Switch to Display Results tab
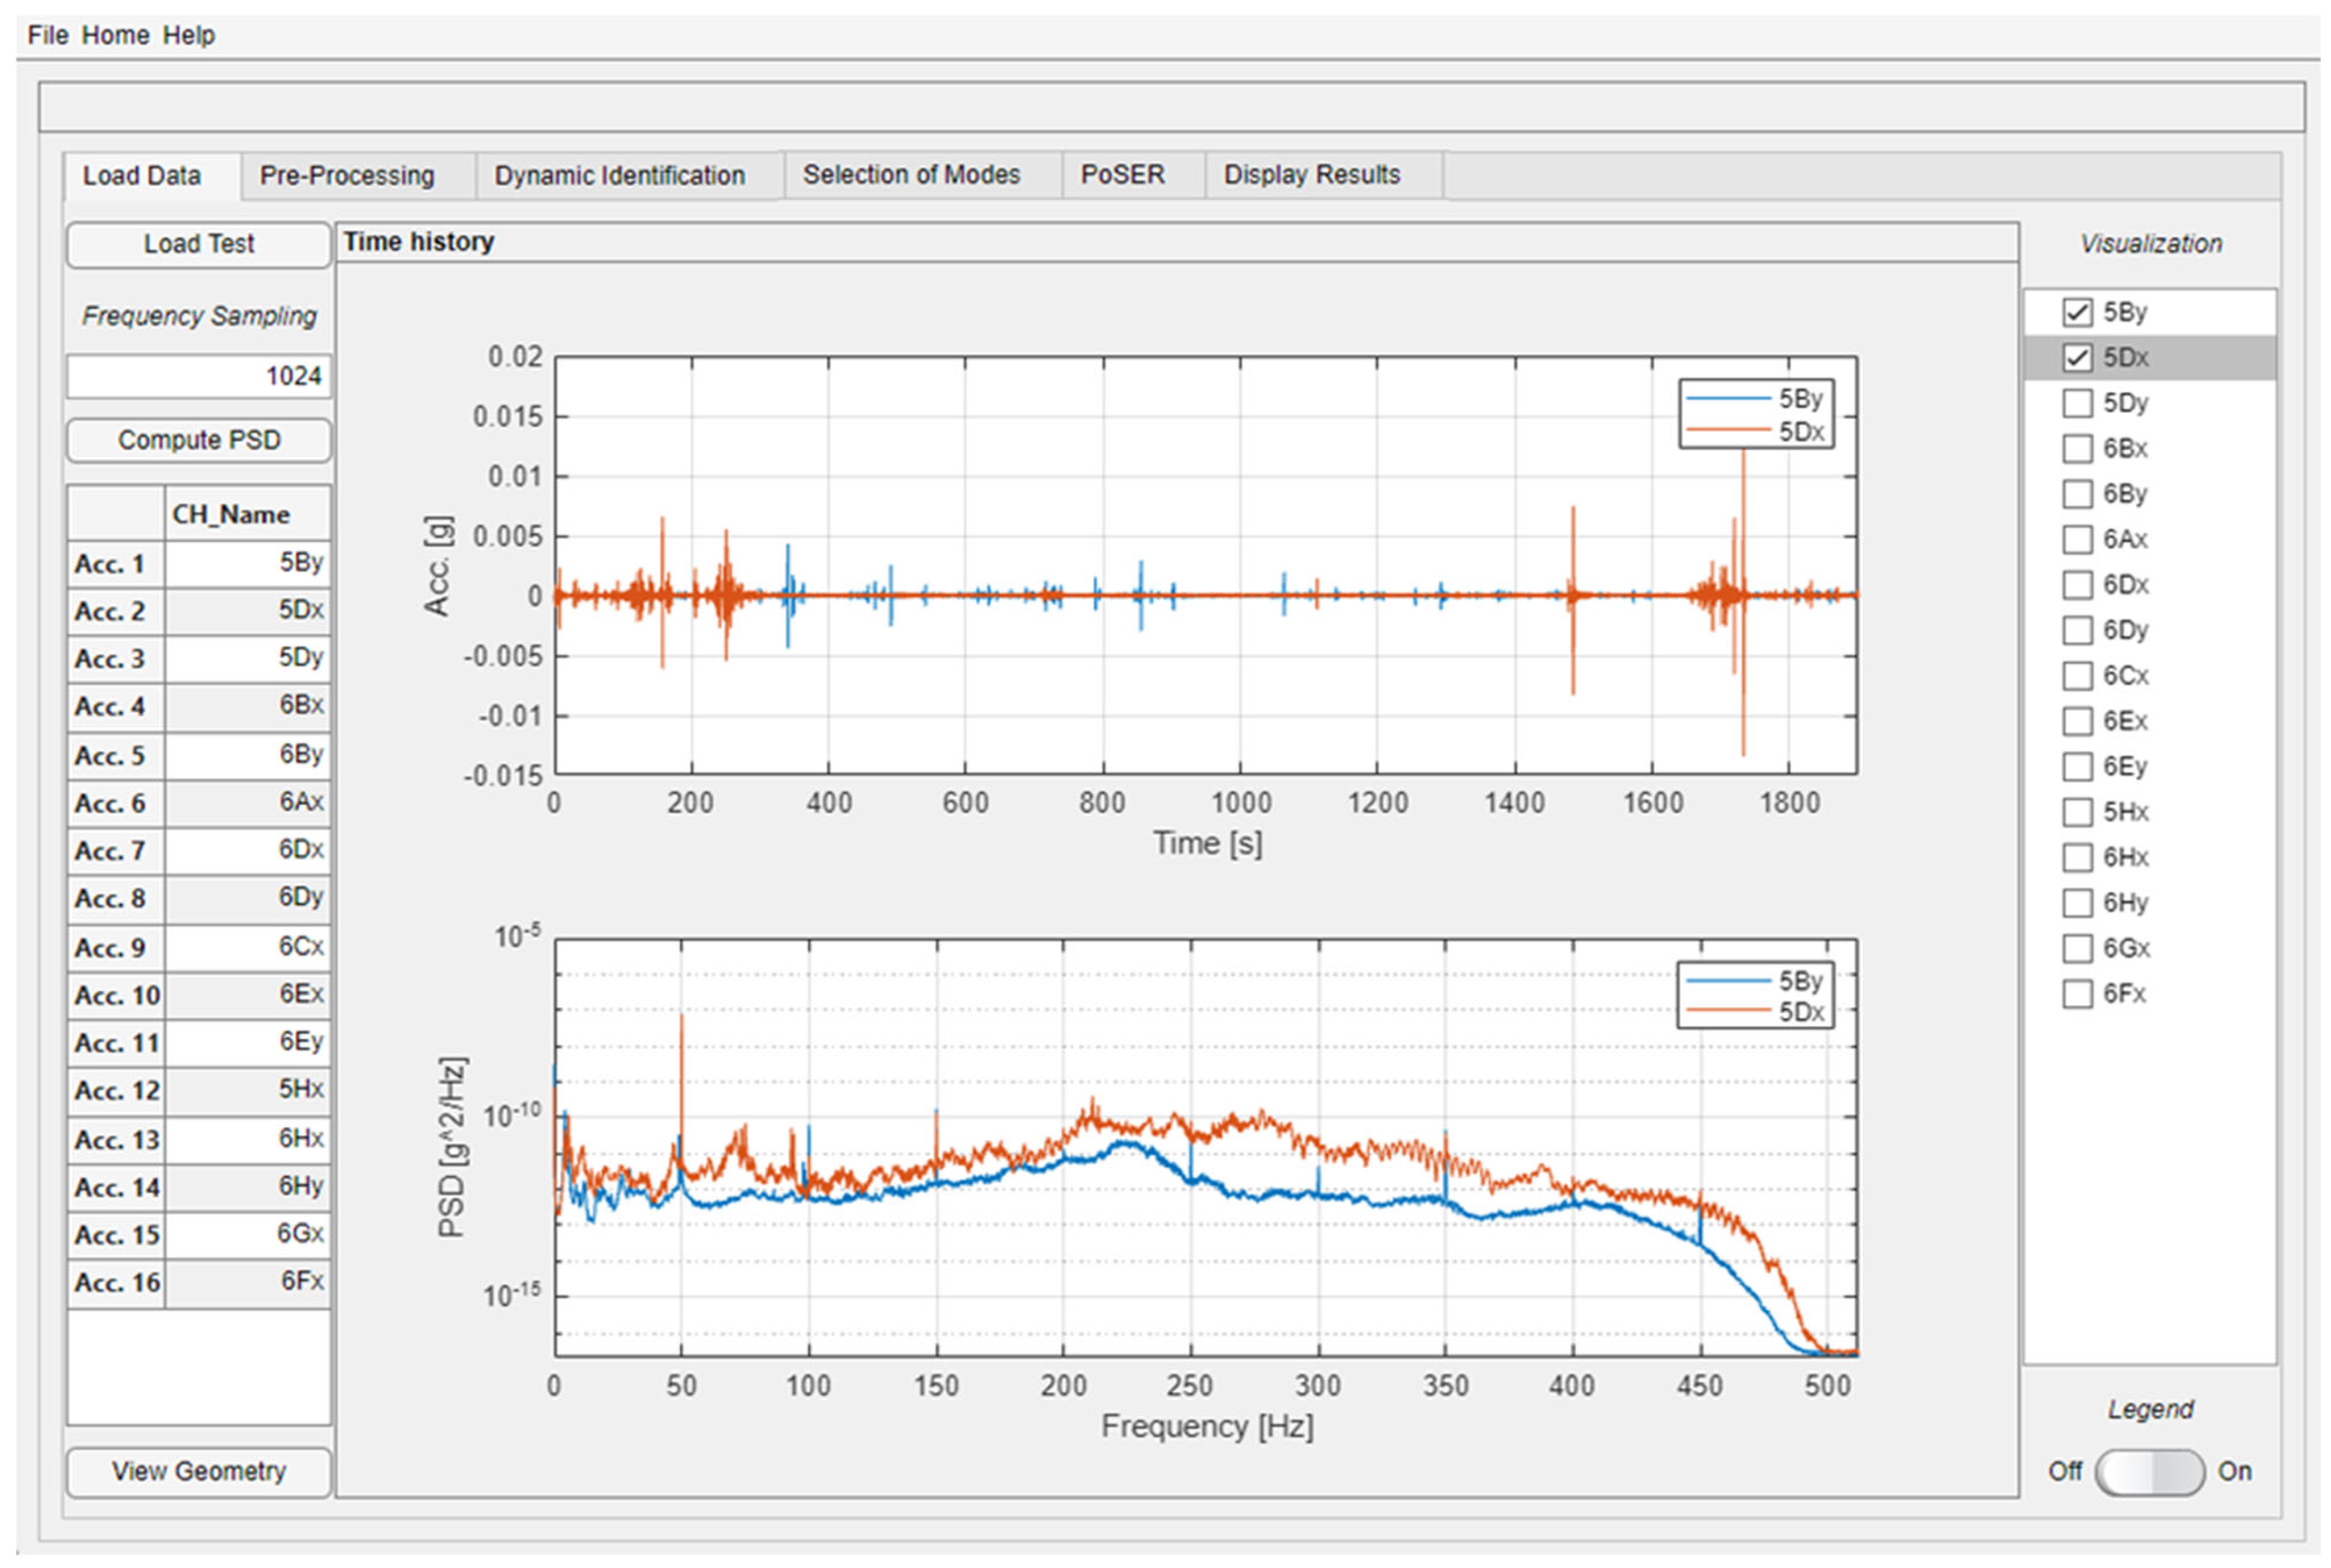The width and height of the screenshot is (2331, 1568). (1311, 175)
